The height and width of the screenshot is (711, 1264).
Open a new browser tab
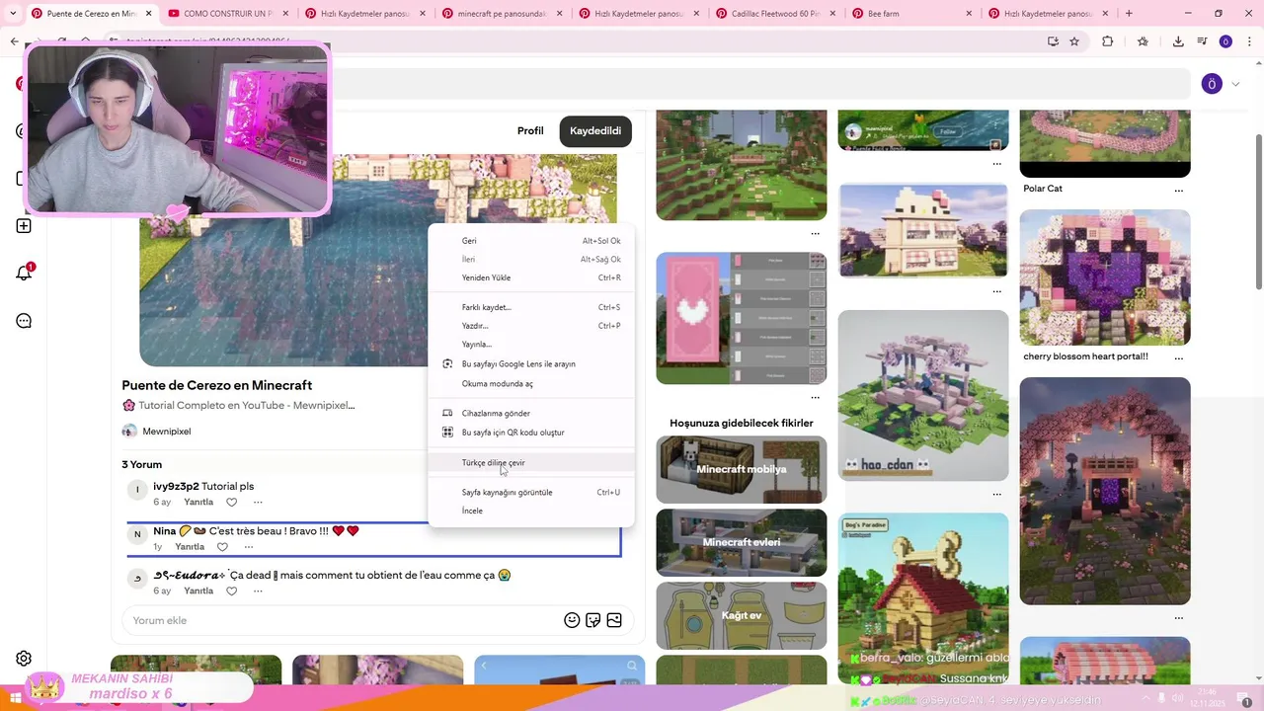[1129, 13]
